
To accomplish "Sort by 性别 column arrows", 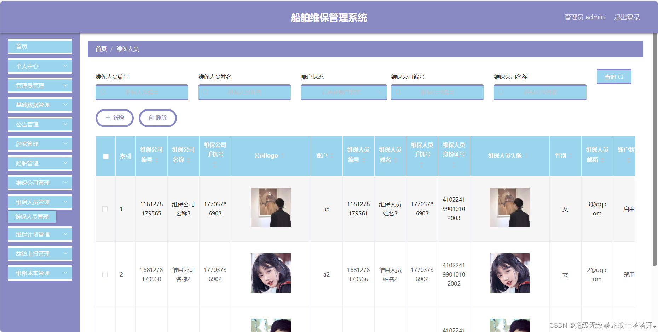I will point(571,156).
